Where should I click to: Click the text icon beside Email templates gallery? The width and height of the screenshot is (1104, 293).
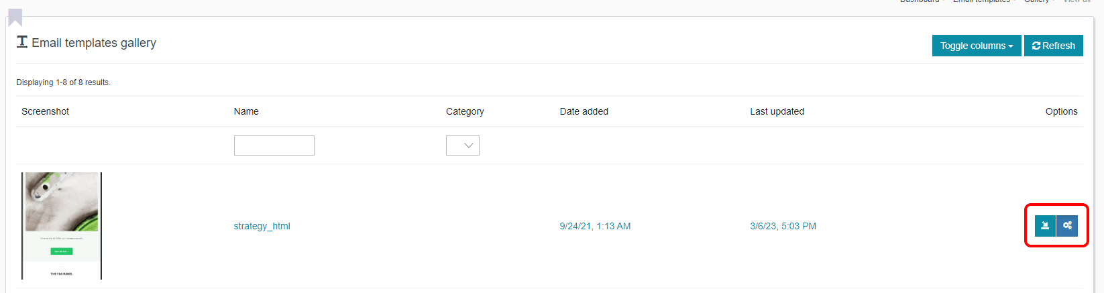[x=22, y=42]
